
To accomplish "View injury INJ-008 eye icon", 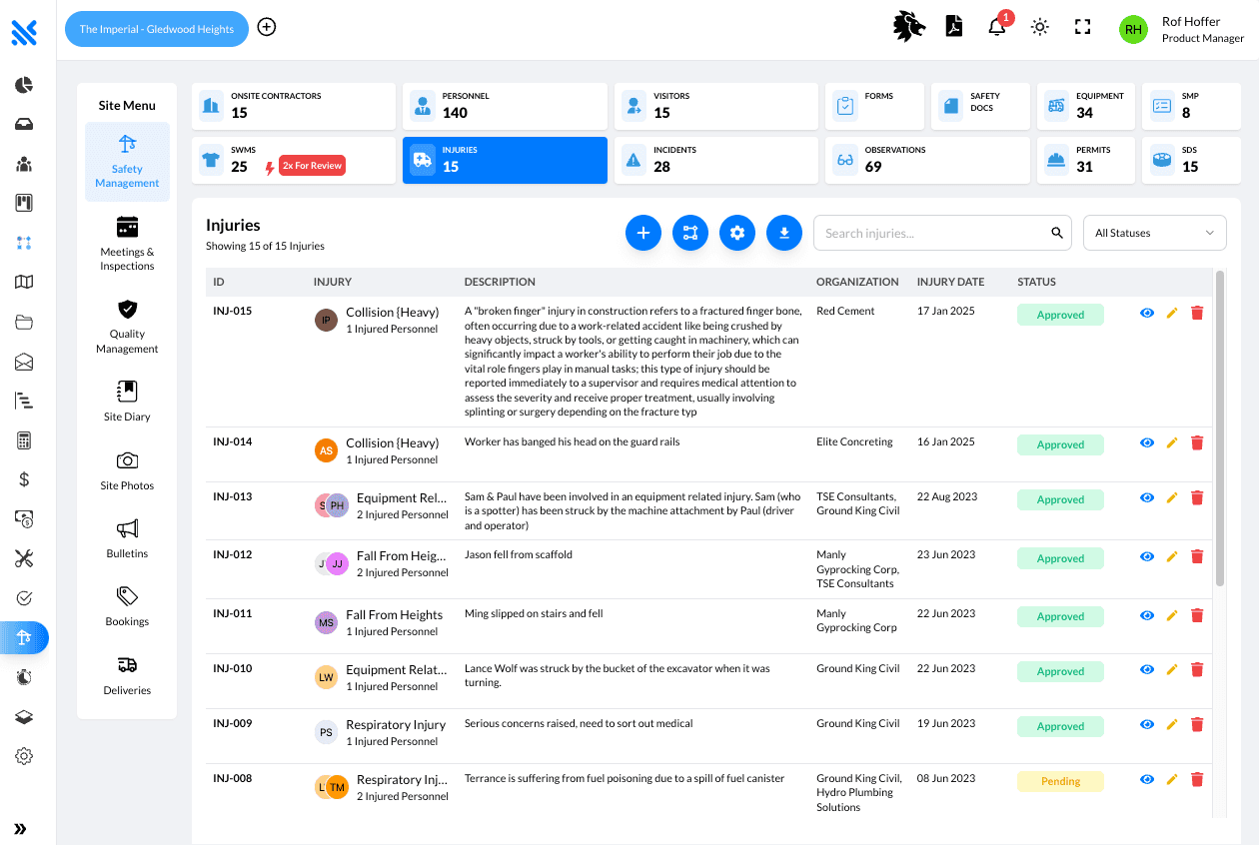I will click(1147, 779).
